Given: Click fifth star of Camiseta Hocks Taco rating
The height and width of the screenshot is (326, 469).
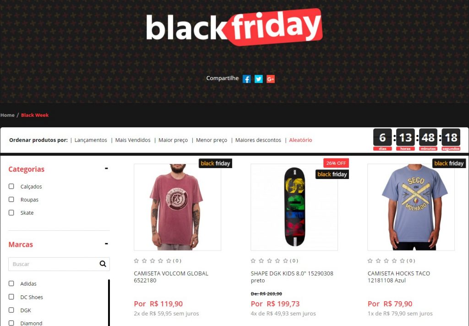Looking at the screenshot, I should click(x=402, y=261).
